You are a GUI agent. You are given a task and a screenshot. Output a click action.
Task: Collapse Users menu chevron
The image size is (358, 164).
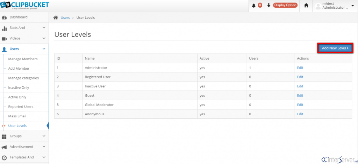(44, 49)
